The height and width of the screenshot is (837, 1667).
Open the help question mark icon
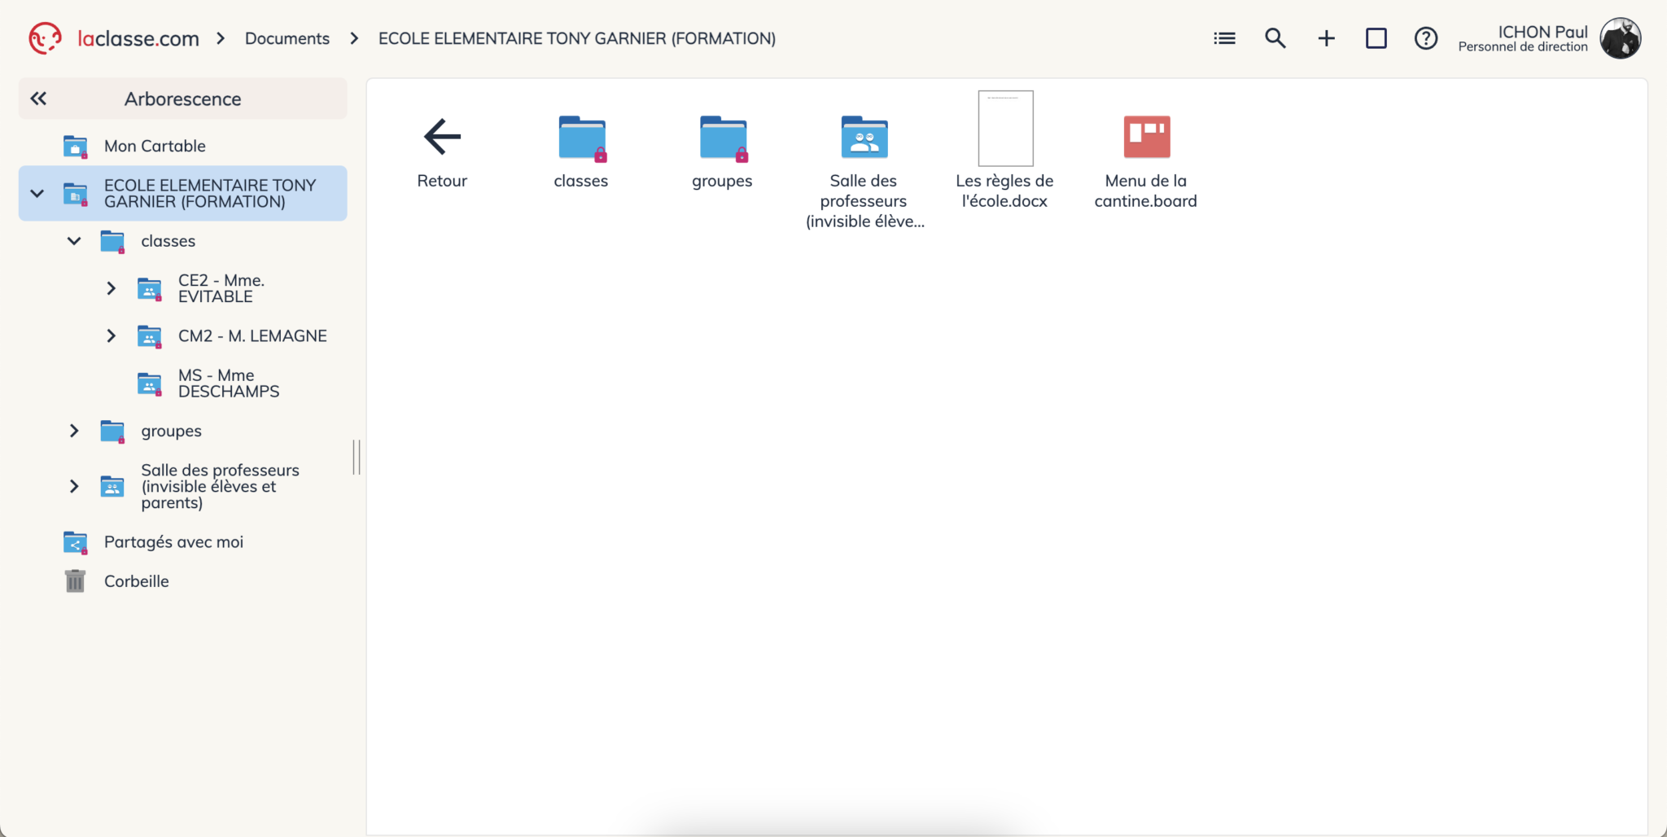1425,38
